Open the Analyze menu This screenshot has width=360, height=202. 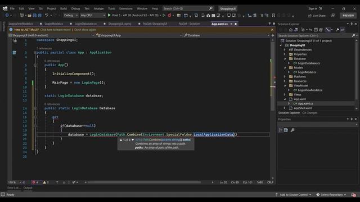(x=99, y=8)
